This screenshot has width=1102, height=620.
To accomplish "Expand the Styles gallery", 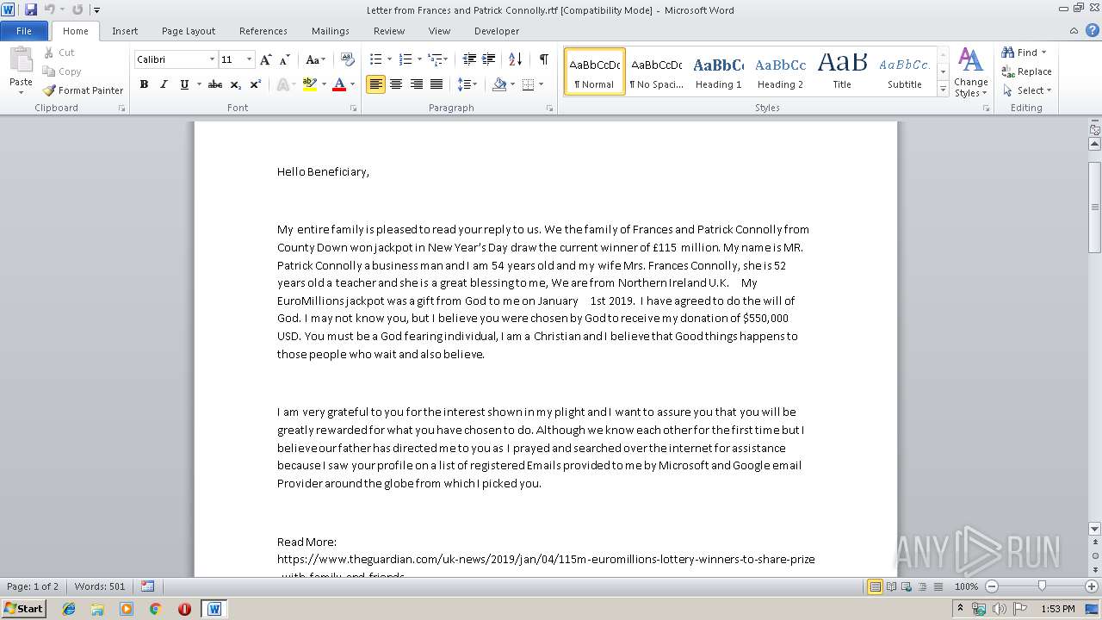I will tap(943, 90).
